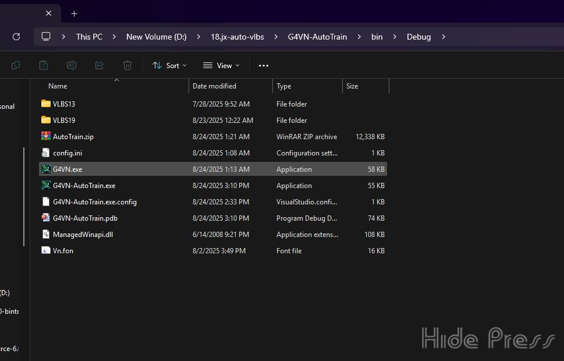Click the This PC monitor icon
Screen dimensions: 564x361
coord(46,37)
